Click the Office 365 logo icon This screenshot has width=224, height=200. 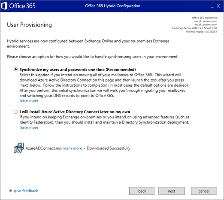point(4,6)
